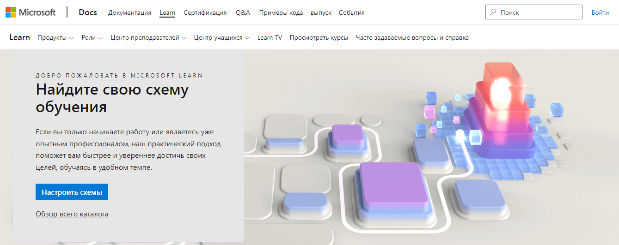Focus the Поиск search field
The height and width of the screenshot is (245, 619).
pyautogui.click(x=534, y=12)
